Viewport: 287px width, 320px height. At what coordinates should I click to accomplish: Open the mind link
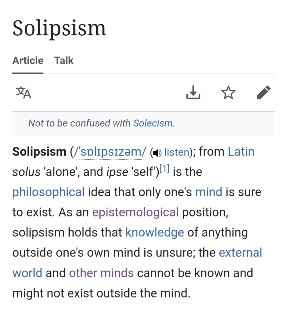click(x=209, y=192)
